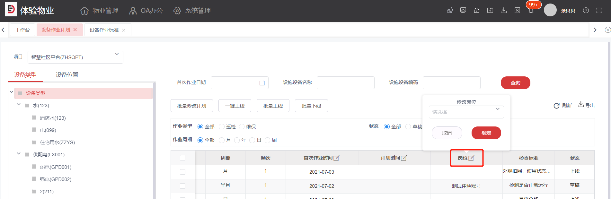Collapse the 水(123) tree node
Screen dimensions: 611x199
(19, 104)
